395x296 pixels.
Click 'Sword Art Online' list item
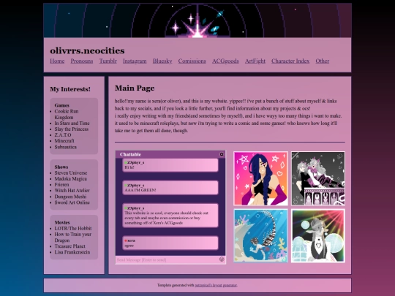coord(72,202)
